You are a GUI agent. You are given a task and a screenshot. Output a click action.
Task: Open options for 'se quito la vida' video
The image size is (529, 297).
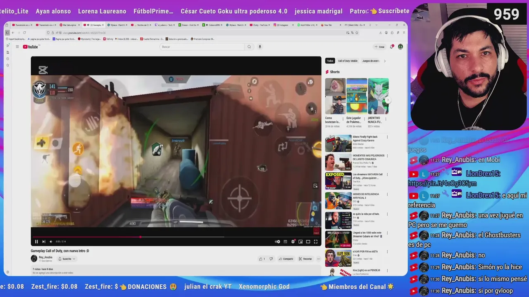387,214
